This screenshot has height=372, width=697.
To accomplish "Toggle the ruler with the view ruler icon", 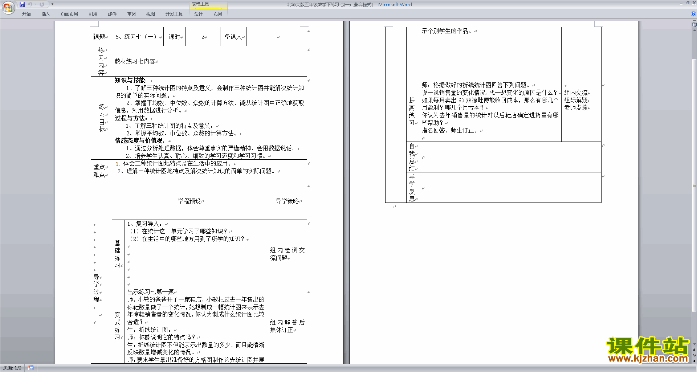I will coord(694,25).
